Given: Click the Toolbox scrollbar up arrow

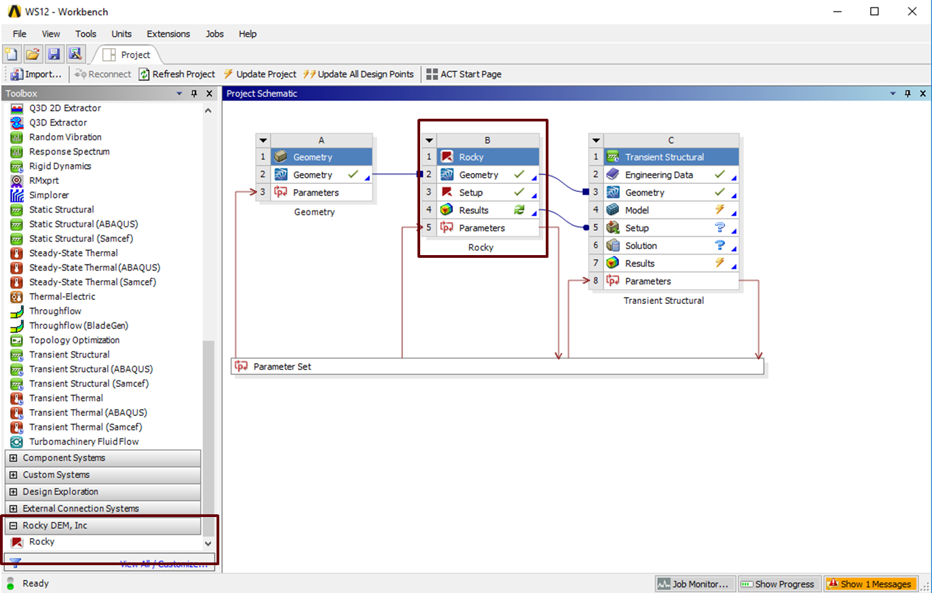Looking at the screenshot, I should pyautogui.click(x=208, y=110).
